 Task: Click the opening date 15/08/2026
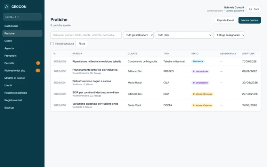point(250,105)
